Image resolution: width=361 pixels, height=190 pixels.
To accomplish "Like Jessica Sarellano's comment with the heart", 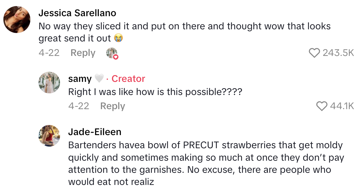I will point(314,53).
